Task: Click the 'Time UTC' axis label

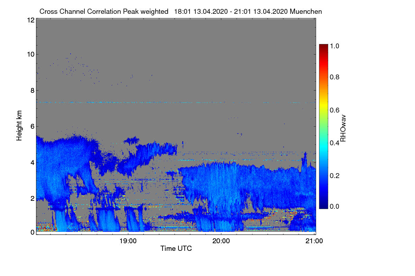Action: click(176, 248)
